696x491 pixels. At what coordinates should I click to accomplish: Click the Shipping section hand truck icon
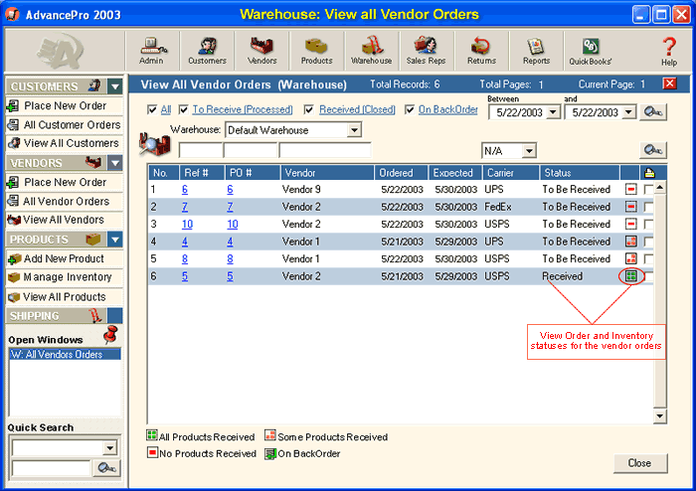pyautogui.click(x=94, y=316)
